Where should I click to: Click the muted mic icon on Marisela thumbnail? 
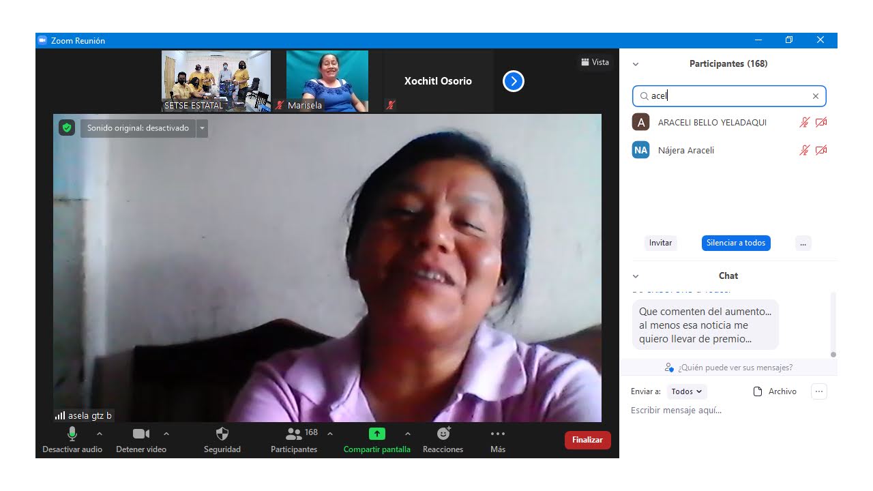[280, 106]
